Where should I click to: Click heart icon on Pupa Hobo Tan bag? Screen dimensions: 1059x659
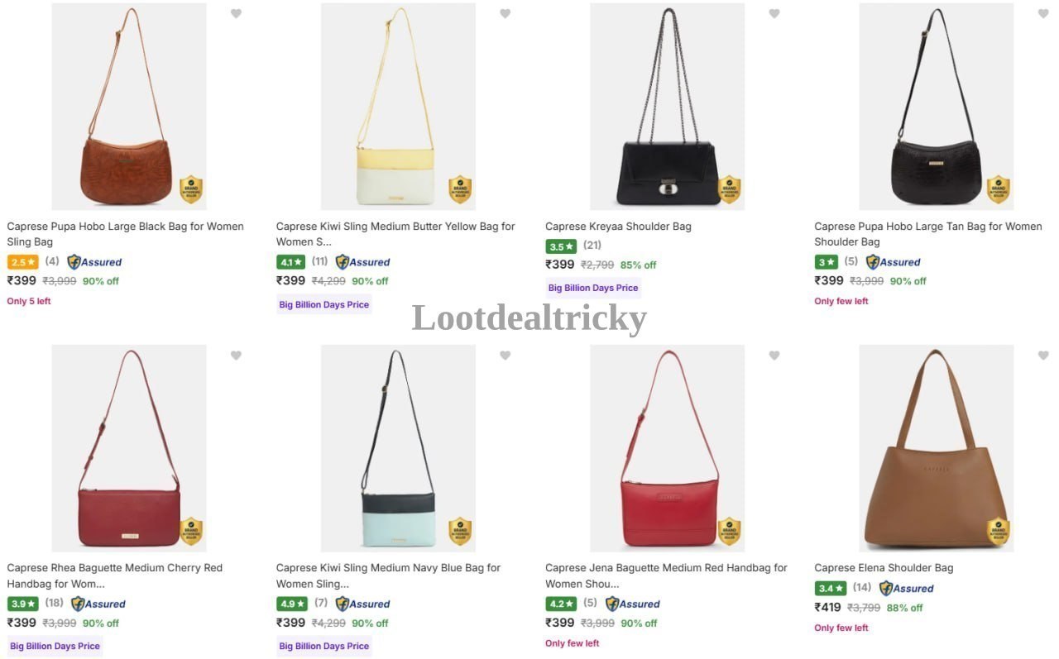pos(1042,13)
